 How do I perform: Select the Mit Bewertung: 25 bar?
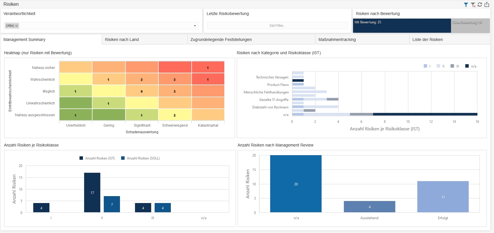click(402, 26)
